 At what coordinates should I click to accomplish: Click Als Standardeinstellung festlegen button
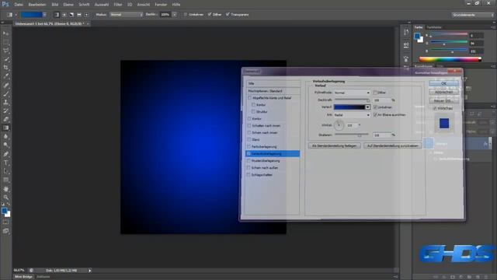point(335,145)
